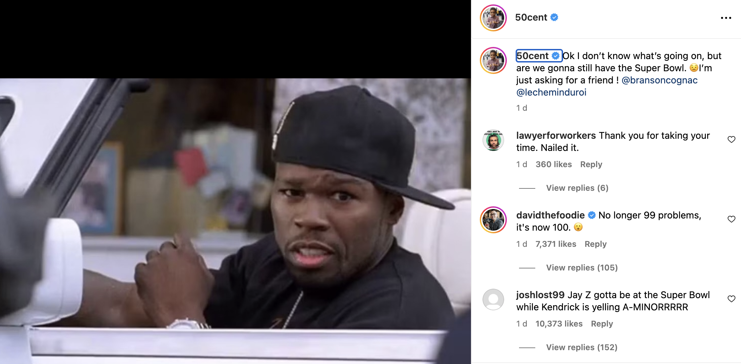Viewport: 741px width, 364px height.
Task: Click joshlost99's blank default avatar
Action: pos(493,300)
